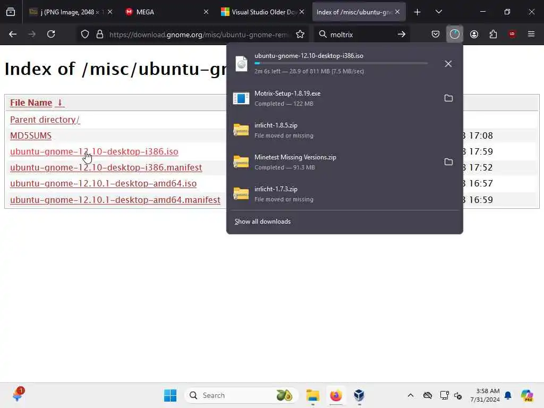Submit the moltrix search with arrow
This screenshot has height=408, width=544.
pyautogui.click(x=402, y=35)
